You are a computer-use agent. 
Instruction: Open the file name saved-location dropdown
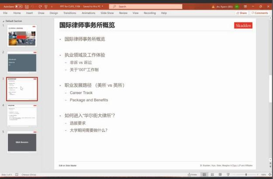(102, 7)
